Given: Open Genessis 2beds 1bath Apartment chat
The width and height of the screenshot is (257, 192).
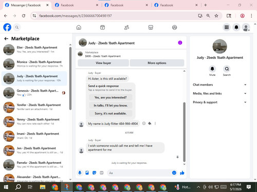Looking at the screenshot, I should click(x=34, y=93).
